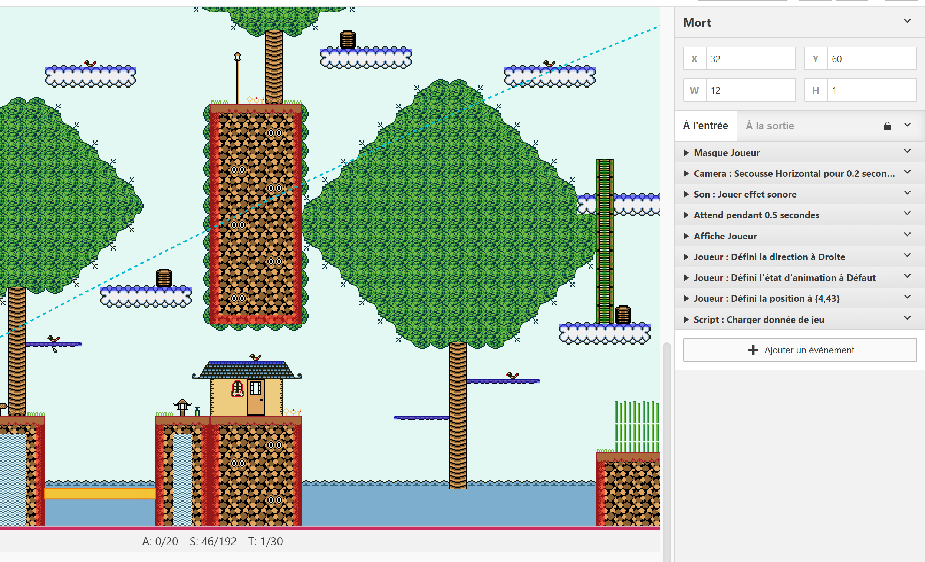Switch to the À la sortie tab
The image size is (925, 562).
point(769,126)
